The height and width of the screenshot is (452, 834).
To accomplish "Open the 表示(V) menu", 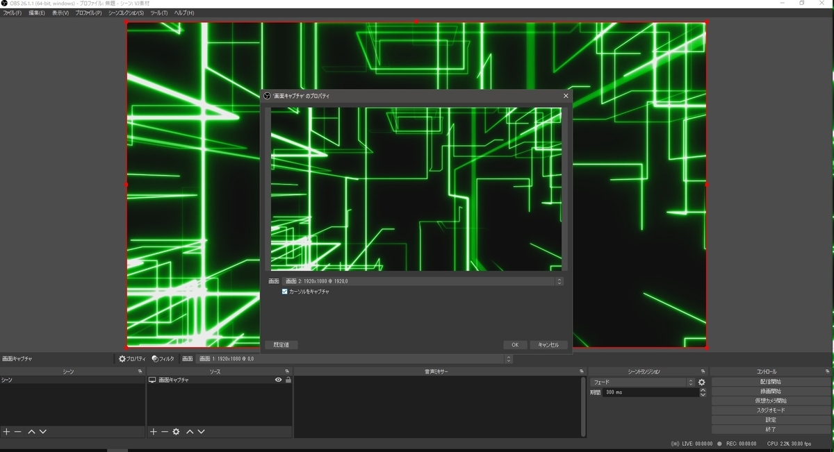I will click(60, 13).
